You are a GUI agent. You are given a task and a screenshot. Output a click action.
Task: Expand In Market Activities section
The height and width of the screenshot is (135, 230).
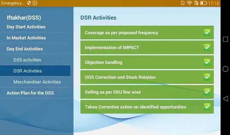tap(26, 38)
